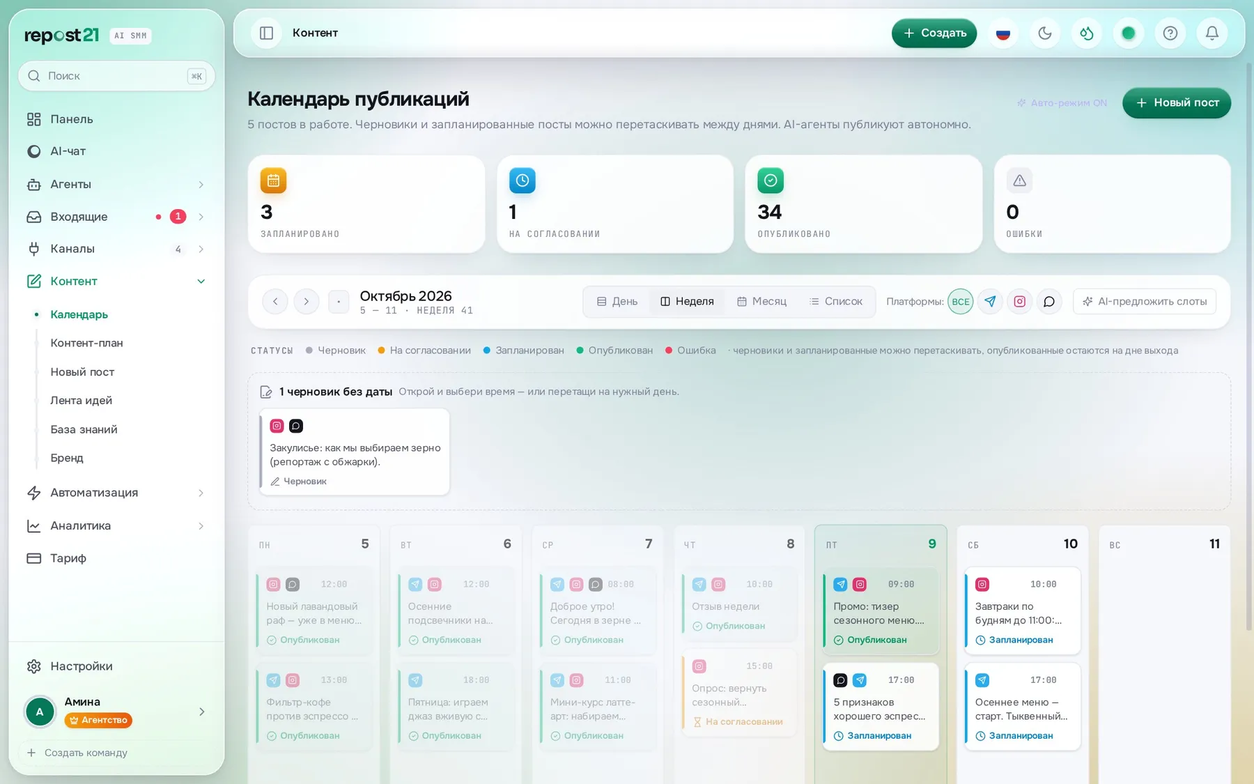Jump to today with the dot button
The width and height of the screenshot is (1254, 784).
339,301
